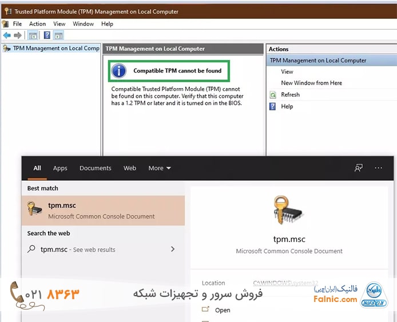This screenshot has height=322, width=397.
Task: Open the Window menu
Action: (84, 24)
